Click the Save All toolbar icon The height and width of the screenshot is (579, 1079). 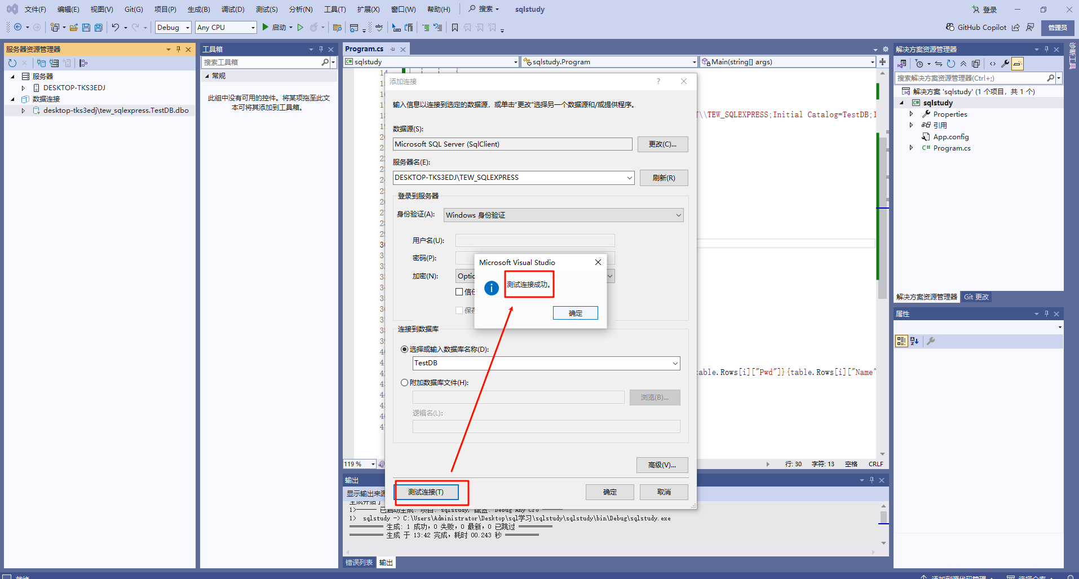click(99, 27)
